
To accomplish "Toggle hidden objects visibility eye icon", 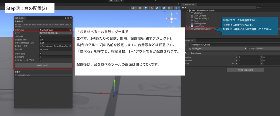I will (x=164, y=8).
